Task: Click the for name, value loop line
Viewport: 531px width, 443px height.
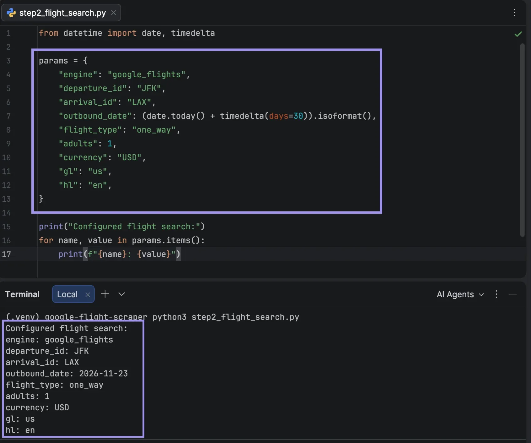Action: pos(122,240)
